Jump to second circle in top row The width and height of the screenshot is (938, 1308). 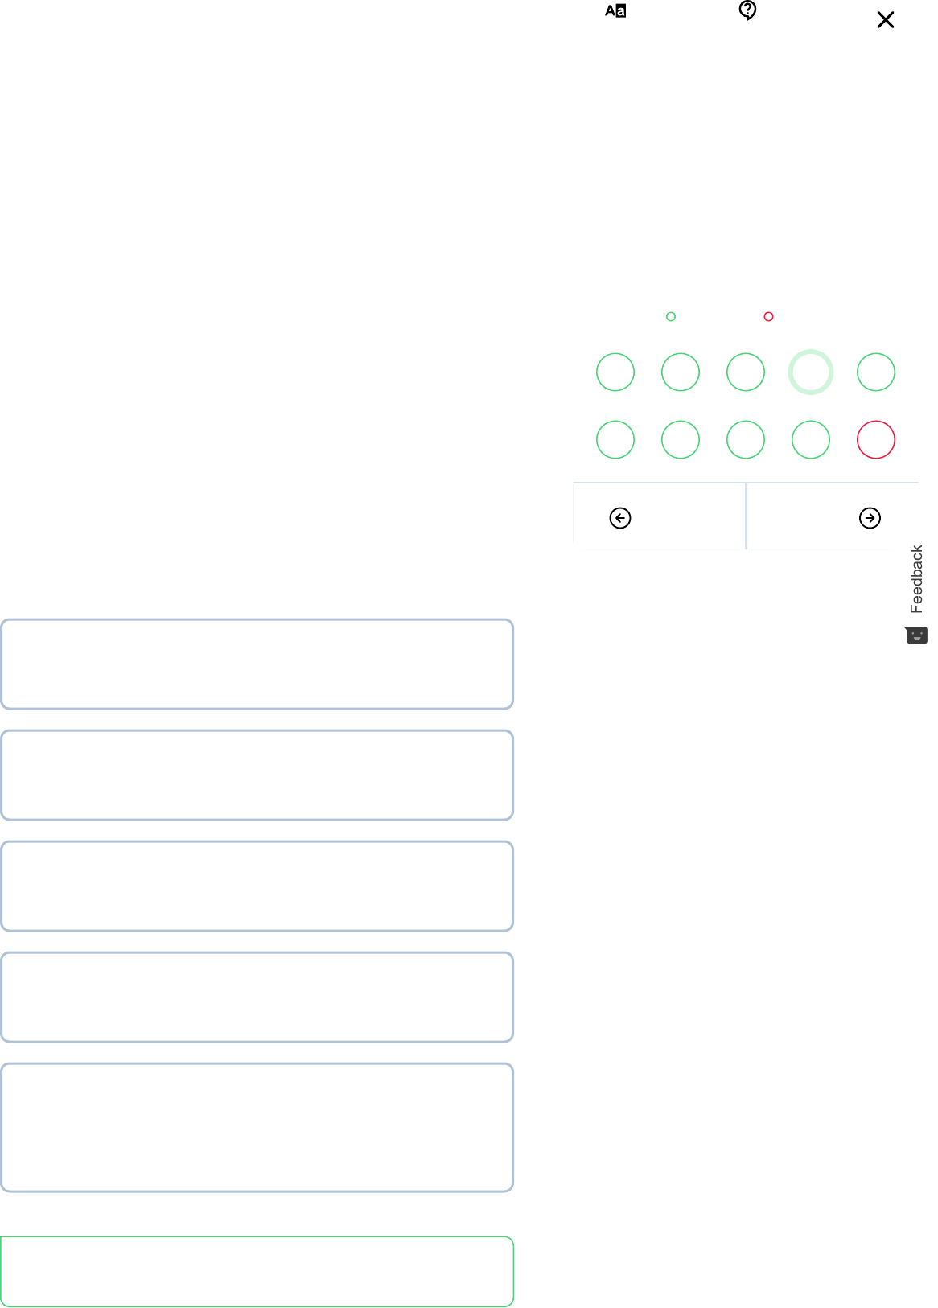tap(681, 372)
